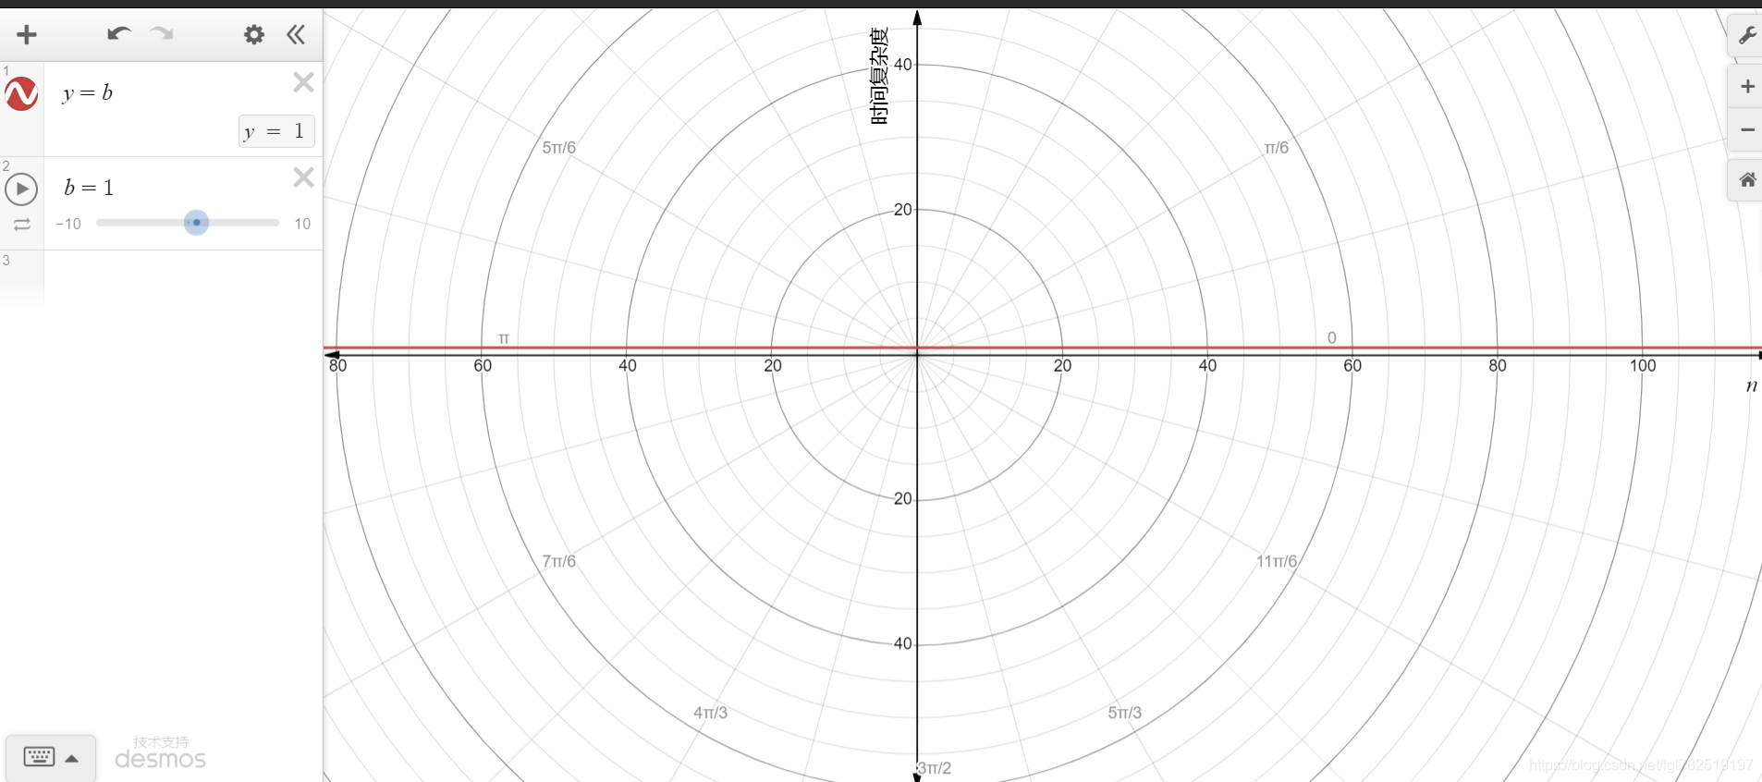Image resolution: width=1762 pixels, height=782 pixels.
Task: Click the π/6 angle label
Action: pyautogui.click(x=1277, y=148)
